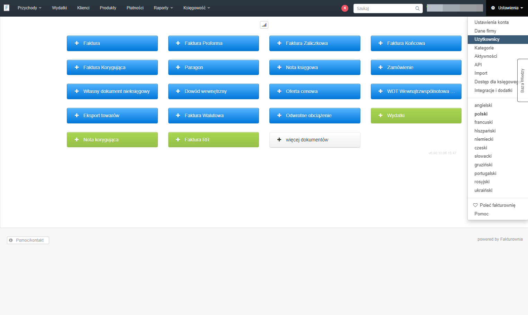Screen dimensions: 528x315
Task: Create a Faktura Korygująca
Action: click(112, 67)
